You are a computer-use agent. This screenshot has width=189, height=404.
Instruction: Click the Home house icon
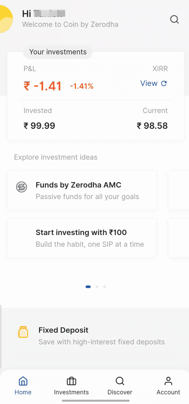[23, 381]
